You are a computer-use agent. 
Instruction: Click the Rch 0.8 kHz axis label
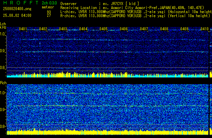point(3,126)
